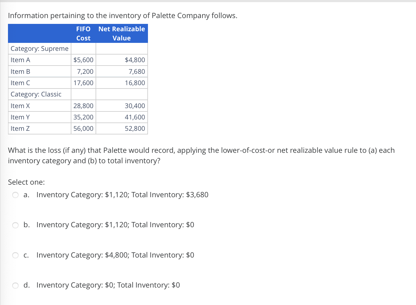Click the Palette Company introduction sentence
The image size is (416, 305).
[x=123, y=15]
